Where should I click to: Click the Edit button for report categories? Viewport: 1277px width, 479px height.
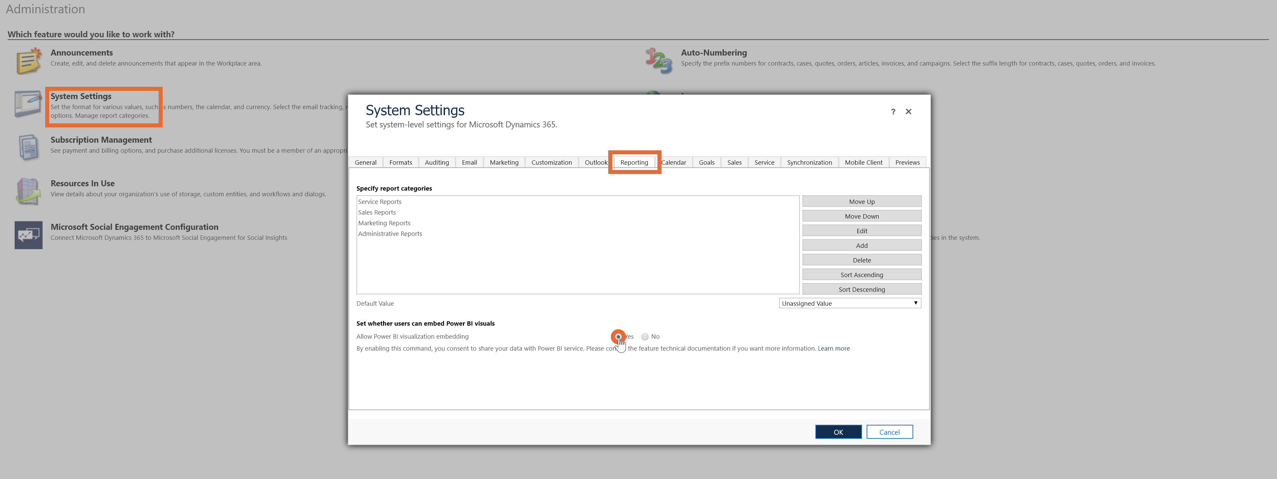862,231
